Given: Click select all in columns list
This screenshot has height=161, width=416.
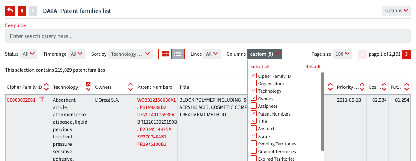Looking at the screenshot, I should click(260, 67).
